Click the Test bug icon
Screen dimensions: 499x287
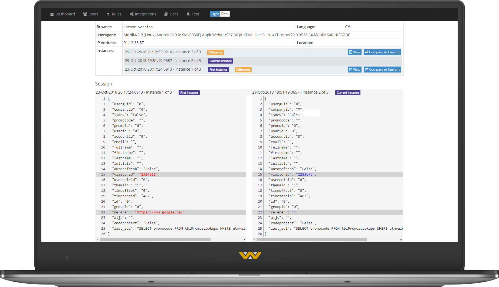click(188, 14)
